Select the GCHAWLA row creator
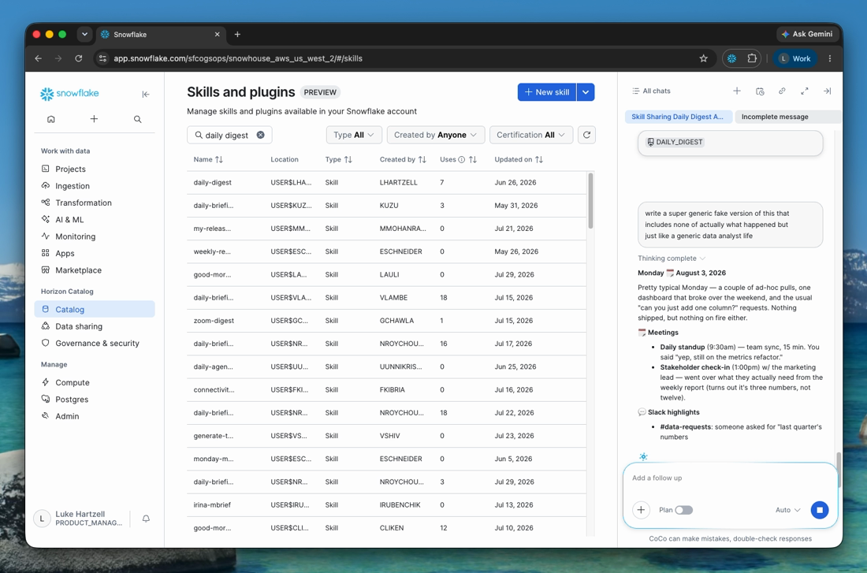Image resolution: width=867 pixels, height=573 pixels. click(396, 321)
